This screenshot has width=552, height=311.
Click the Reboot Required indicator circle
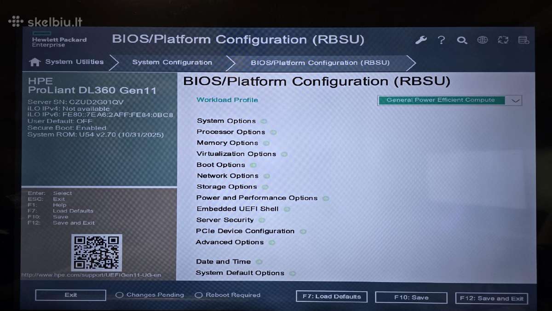tap(199, 295)
